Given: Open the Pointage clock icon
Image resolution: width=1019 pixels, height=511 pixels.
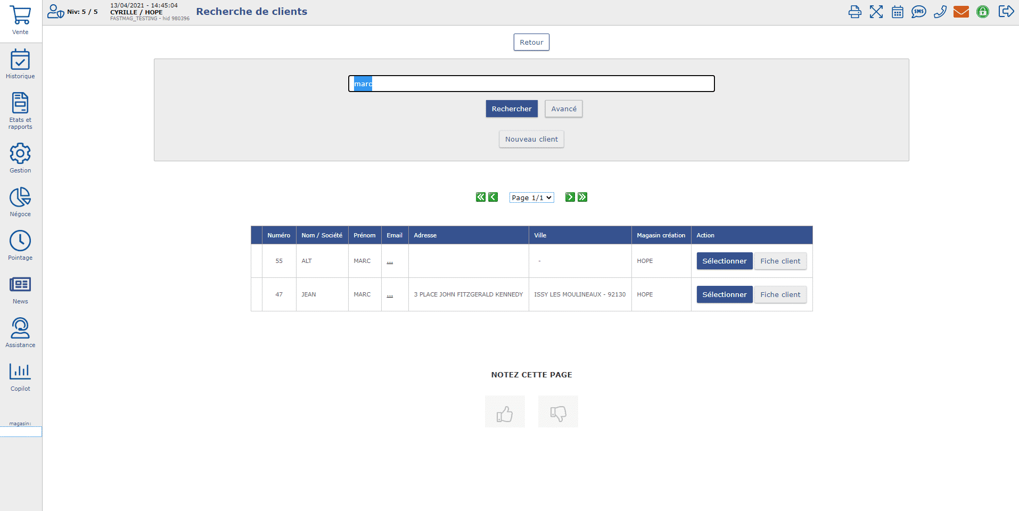Looking at the screenshot, I should (x=20, y=241).
